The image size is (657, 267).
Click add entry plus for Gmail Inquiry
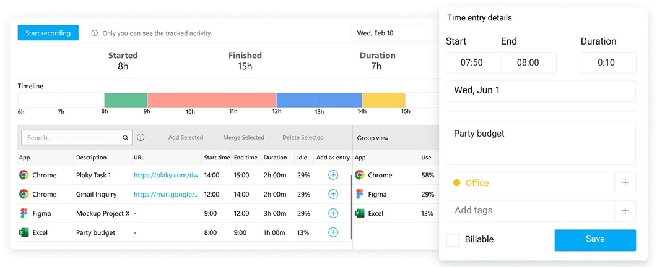333,194
